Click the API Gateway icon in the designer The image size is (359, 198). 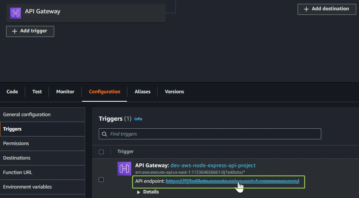(x=15, y=13)
